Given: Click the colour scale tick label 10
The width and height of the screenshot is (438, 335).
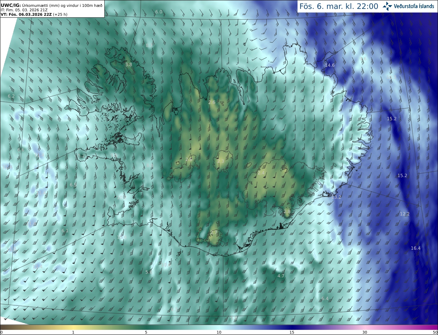Looking at the screenshot, I should point(219,332).
